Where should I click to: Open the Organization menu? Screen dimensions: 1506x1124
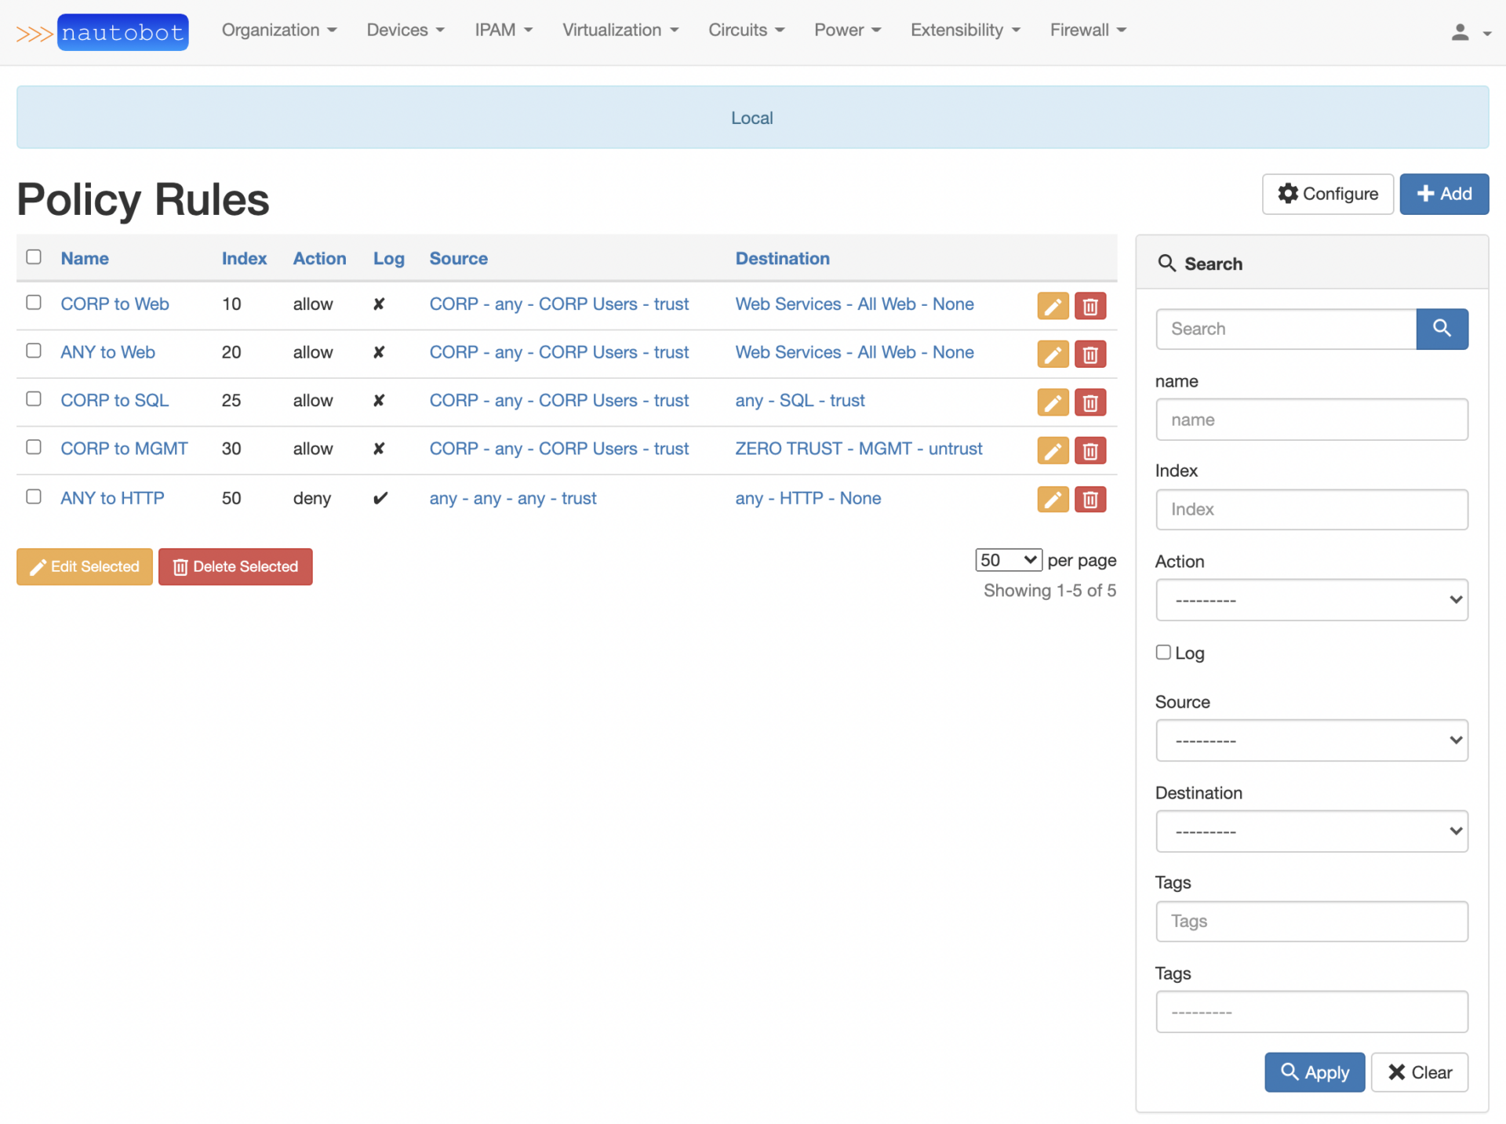(279, 31)
